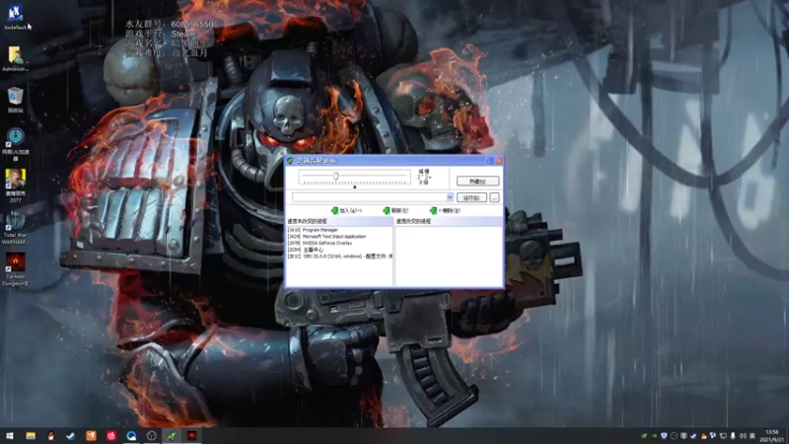The height and width of the screenshot is (444, 789).
Task: Click the changed-speed processes list header
Action: pos(449,221)
